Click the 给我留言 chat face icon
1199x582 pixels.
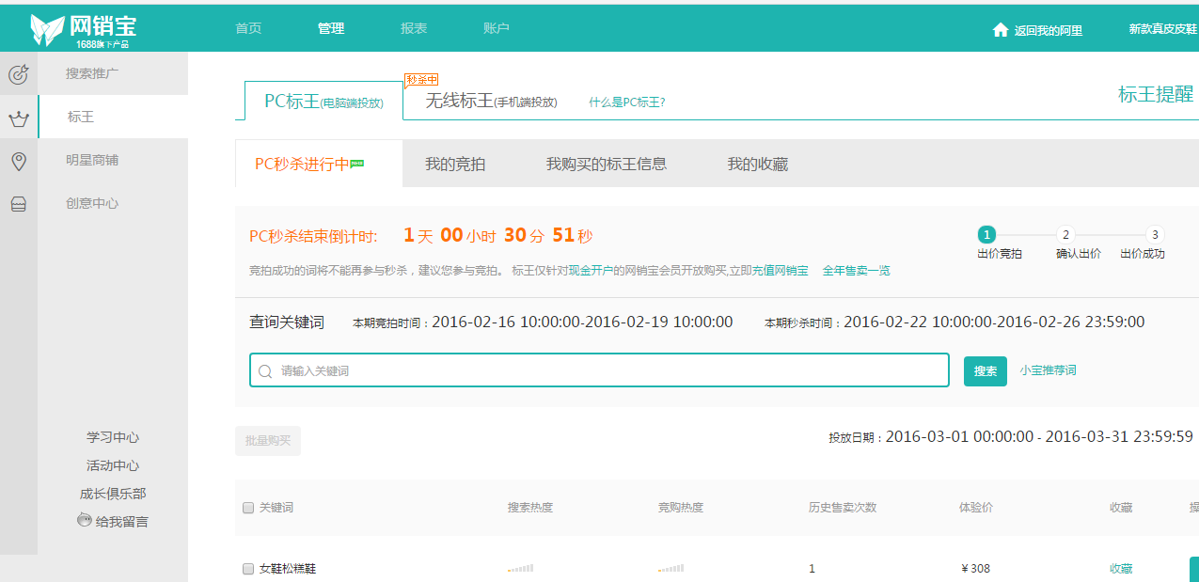[85, 521]
